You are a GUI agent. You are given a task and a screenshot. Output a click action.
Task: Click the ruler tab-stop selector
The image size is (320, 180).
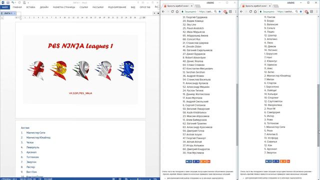(2, 18)
